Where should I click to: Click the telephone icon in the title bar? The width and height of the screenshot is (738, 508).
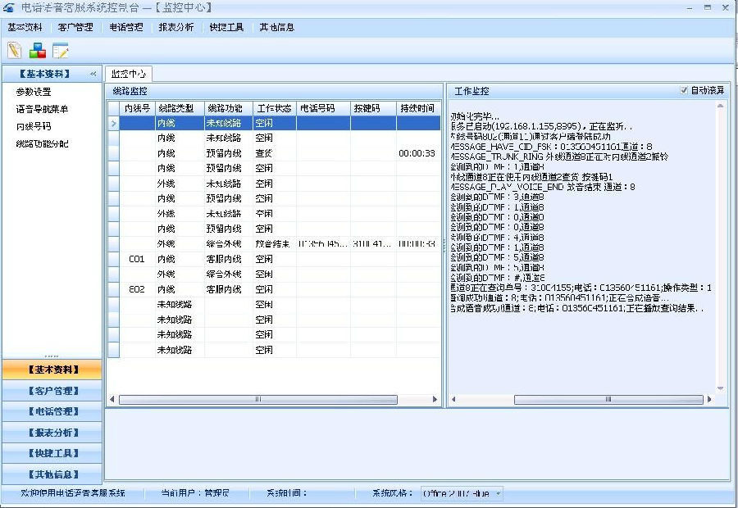click(x=8, y=7)
